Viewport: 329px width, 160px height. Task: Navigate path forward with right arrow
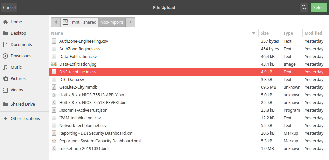tap(130, 22)
